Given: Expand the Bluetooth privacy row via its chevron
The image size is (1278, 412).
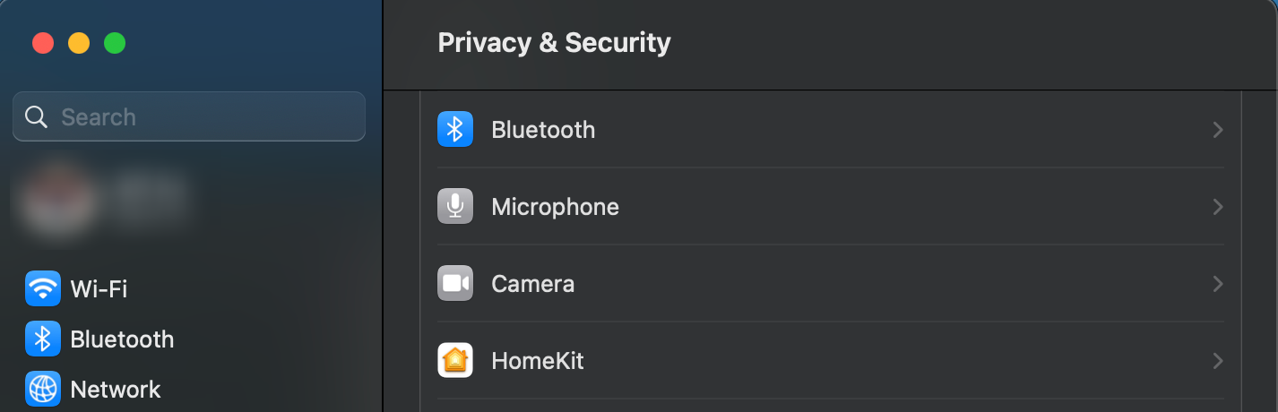Looking at the screenshot, I should point(1217,130).
